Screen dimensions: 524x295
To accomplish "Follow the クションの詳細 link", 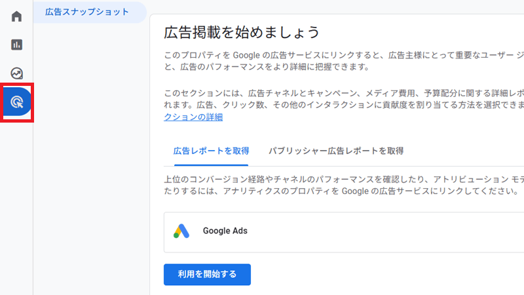I will click(x=193, y=117).
